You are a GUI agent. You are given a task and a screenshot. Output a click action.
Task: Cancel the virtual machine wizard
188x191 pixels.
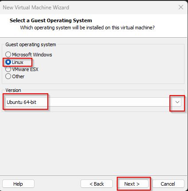pyautogui.click(x=168, y=184)
